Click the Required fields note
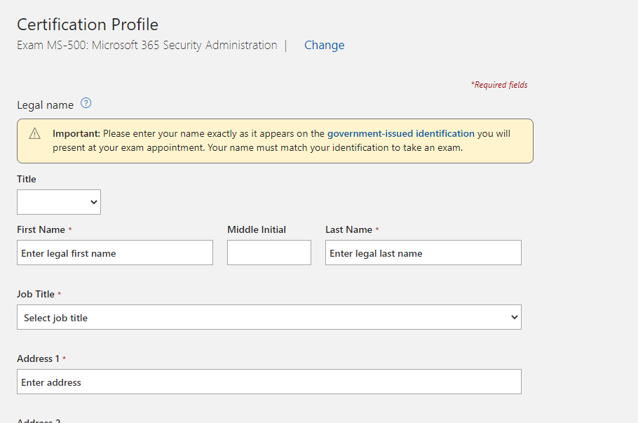This screenshot has width=638, height=423. pyautogui.click(x=499, y=85)
